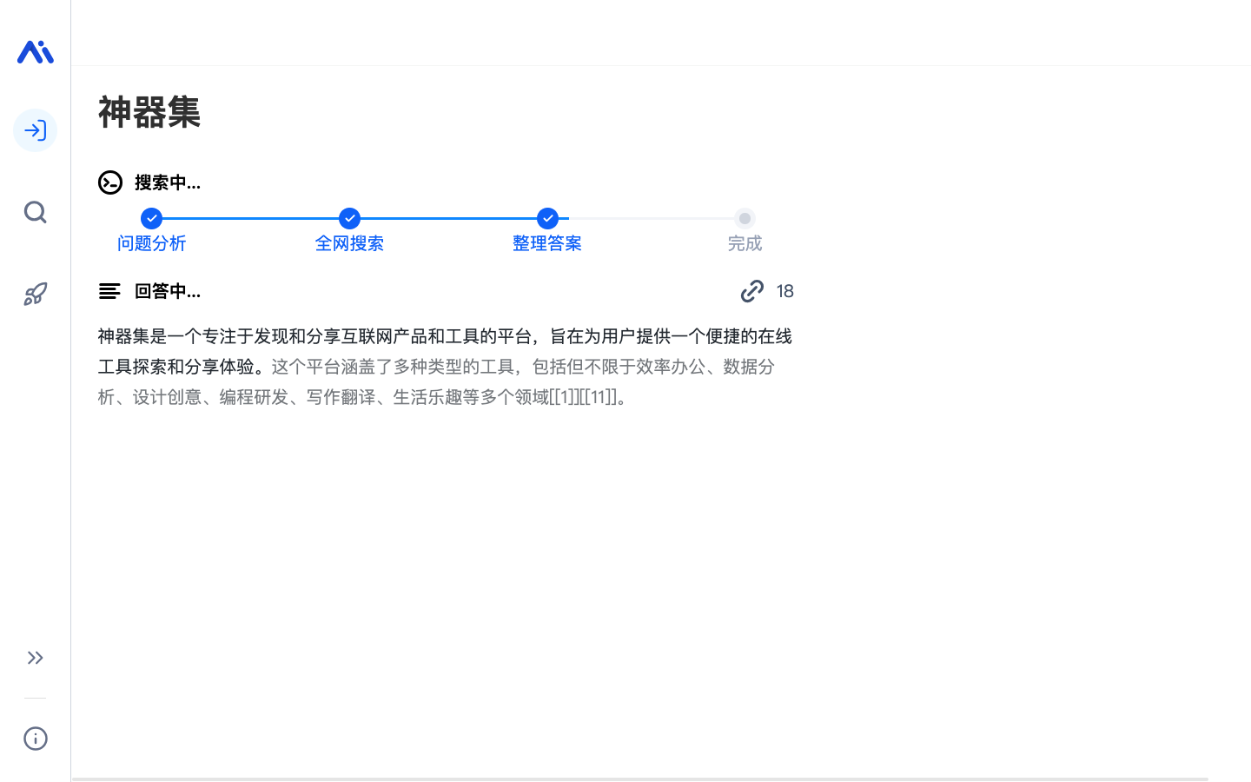Screen dimensions: 1251x782
Task: Click the text lines icon beside 回答中
Action: click(109, 291)
